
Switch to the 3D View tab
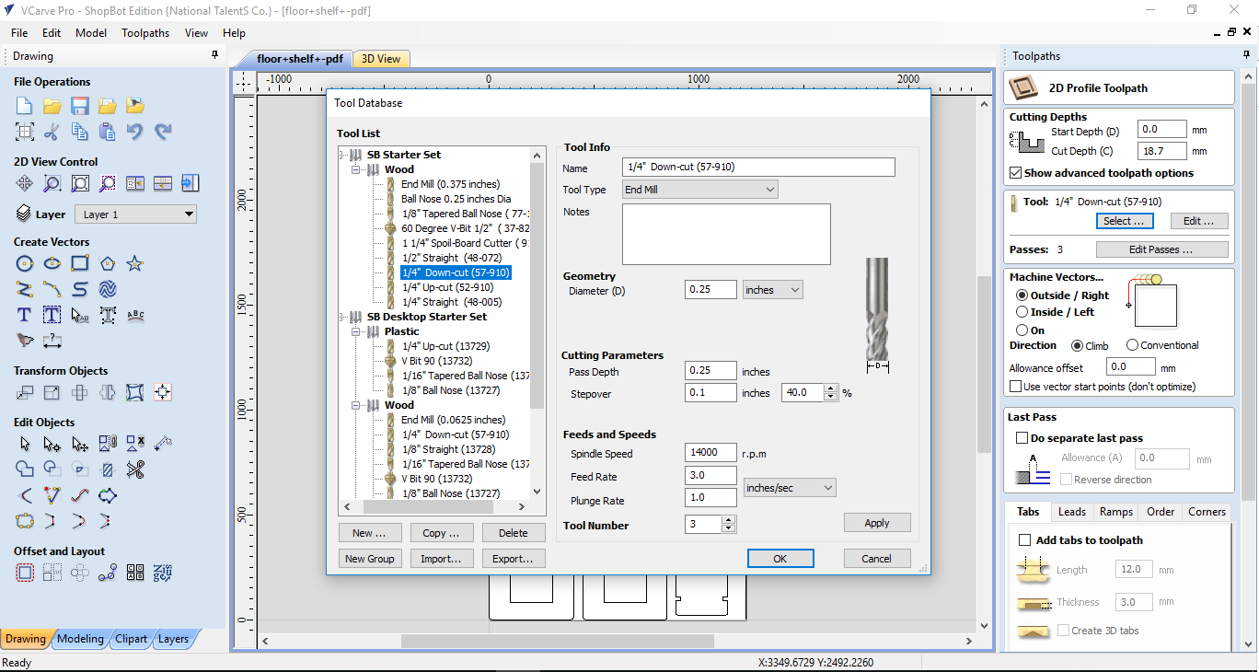click(380, 59)
